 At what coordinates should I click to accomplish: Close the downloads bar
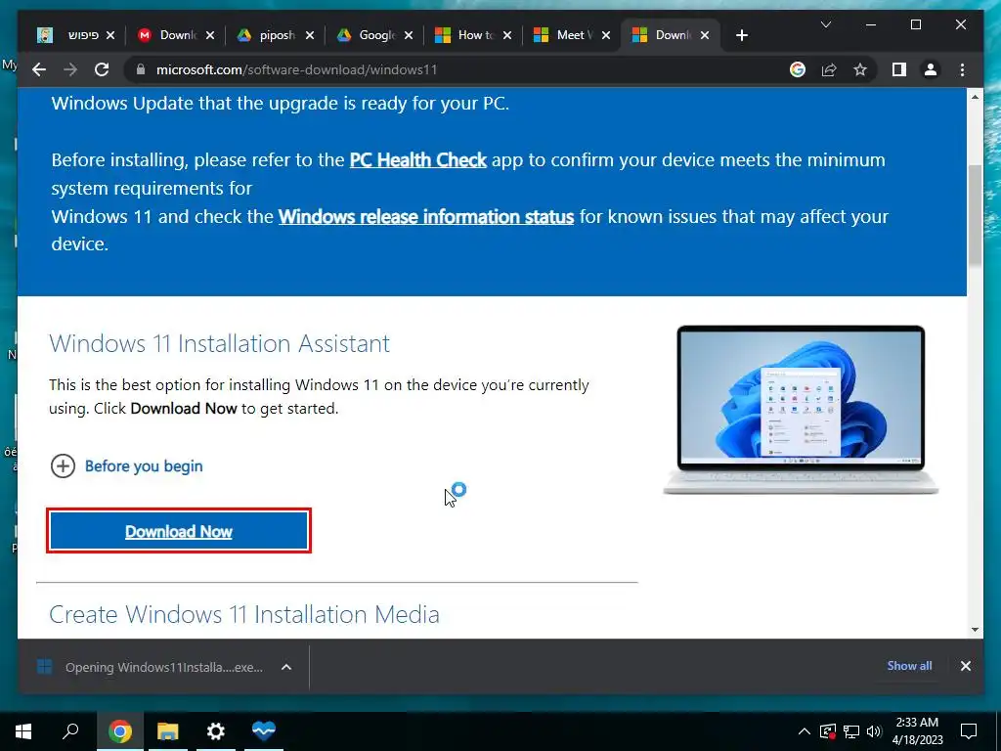965,666
